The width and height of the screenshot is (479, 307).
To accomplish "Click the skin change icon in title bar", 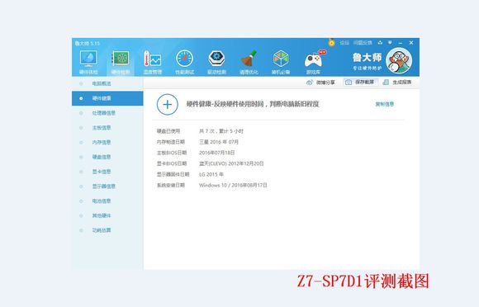I will point(380,43).
